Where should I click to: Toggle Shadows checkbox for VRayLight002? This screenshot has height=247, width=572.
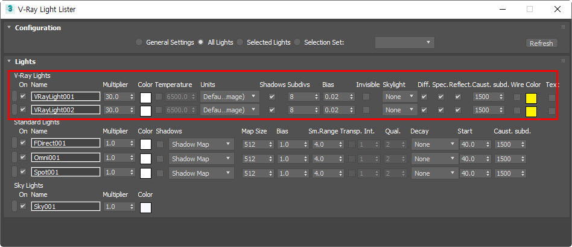(272, 110)
